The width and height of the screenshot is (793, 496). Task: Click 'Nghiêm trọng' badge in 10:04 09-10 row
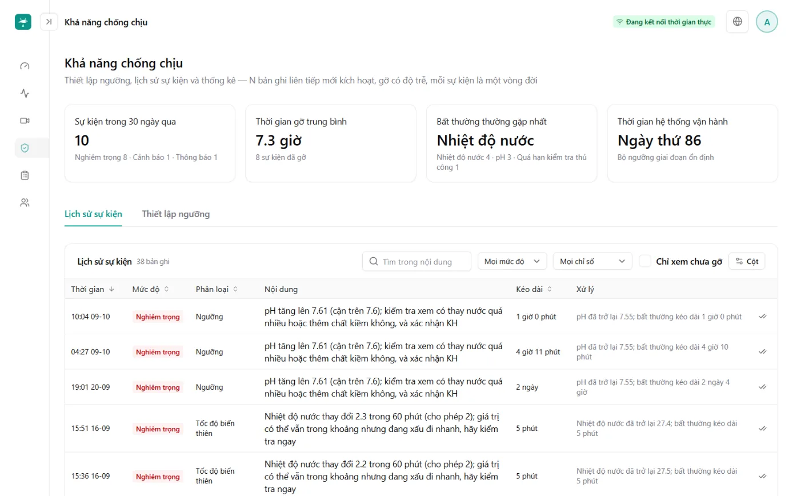point(158,317)
